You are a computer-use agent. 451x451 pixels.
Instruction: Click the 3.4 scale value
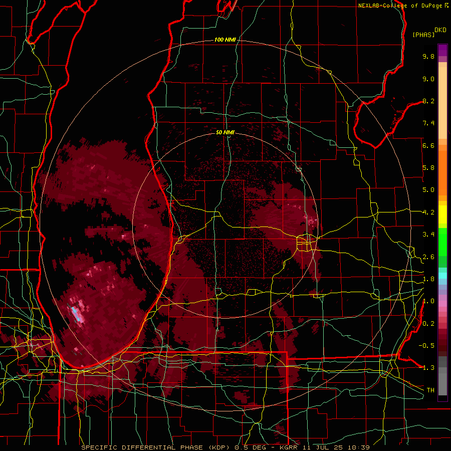point(428,235)
